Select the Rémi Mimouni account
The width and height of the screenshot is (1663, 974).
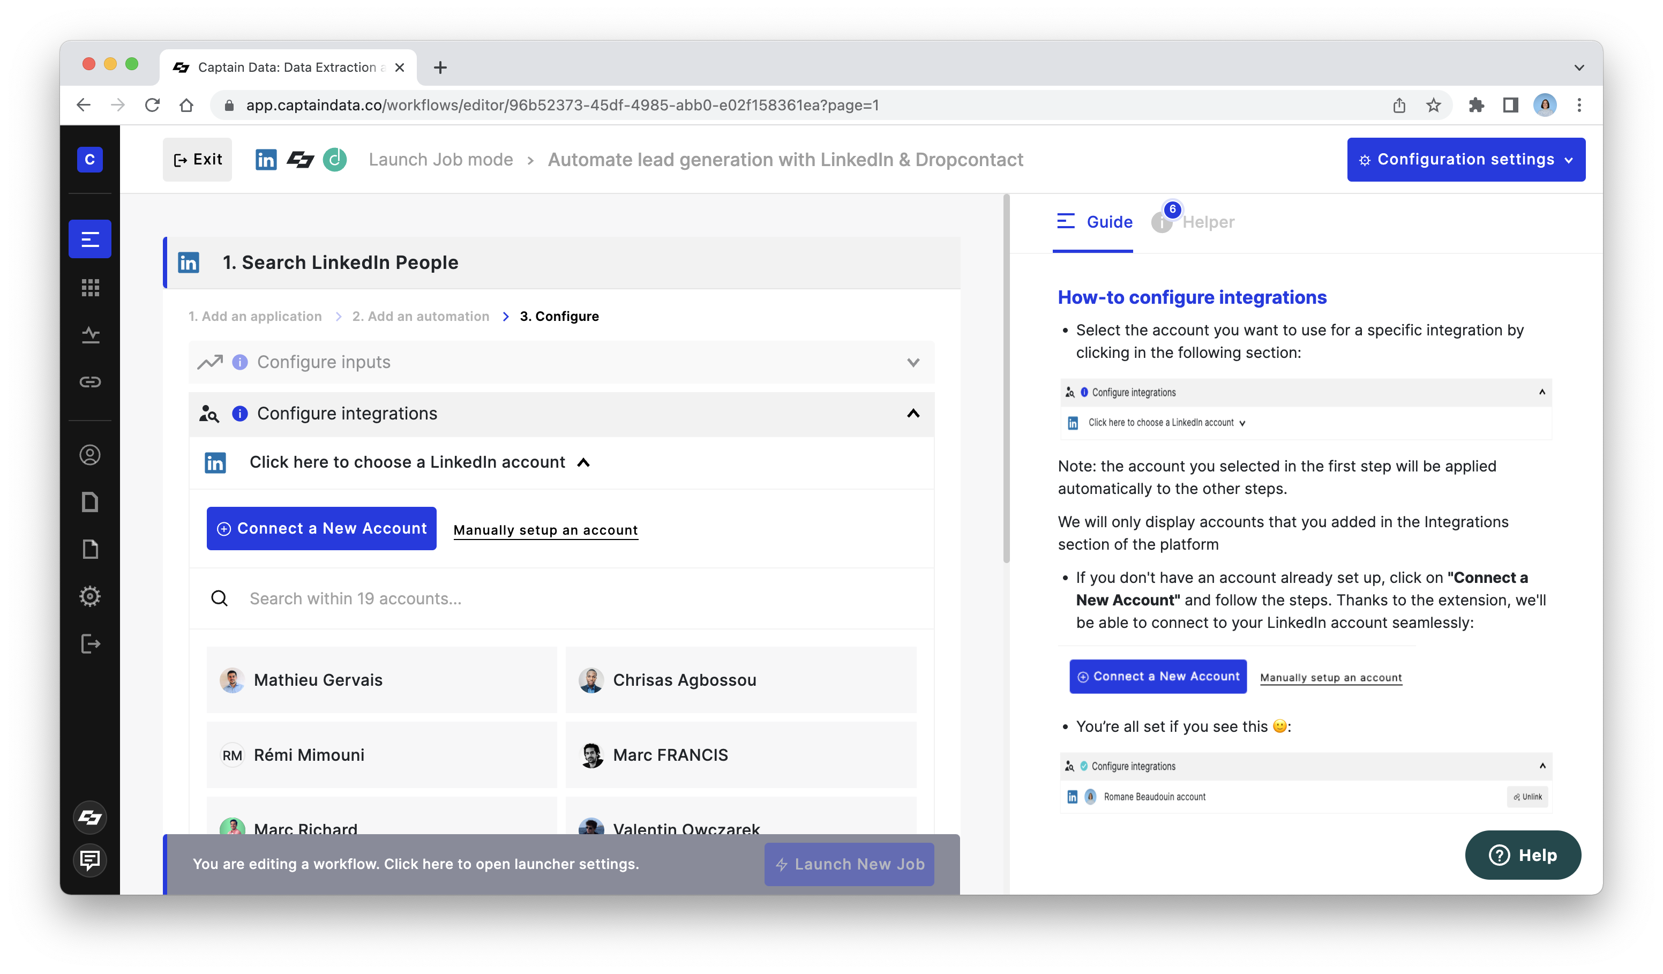381,755
